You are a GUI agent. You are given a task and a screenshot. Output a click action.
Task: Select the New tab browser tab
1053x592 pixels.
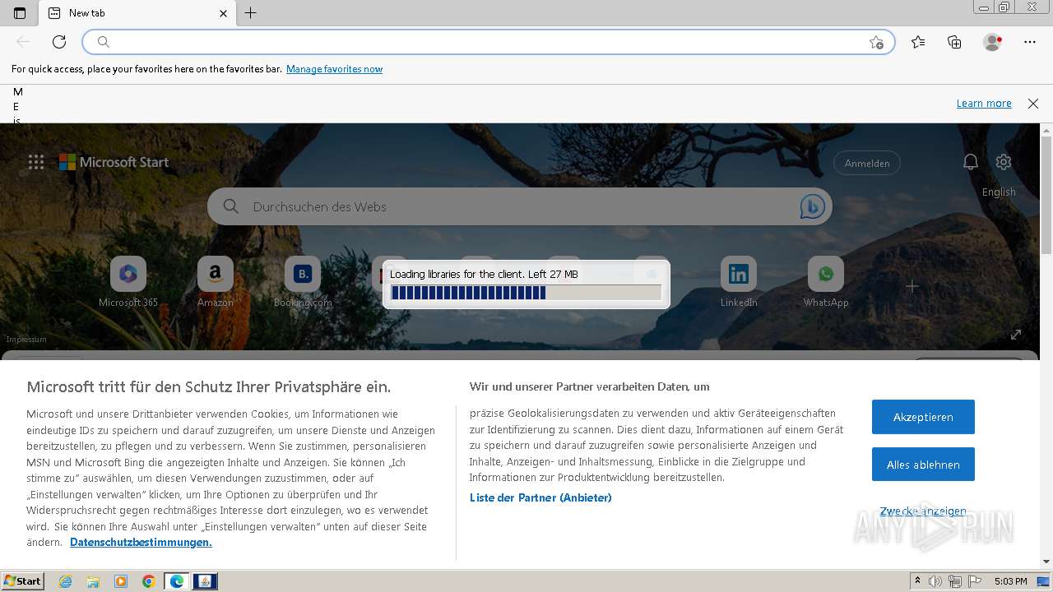137,13
